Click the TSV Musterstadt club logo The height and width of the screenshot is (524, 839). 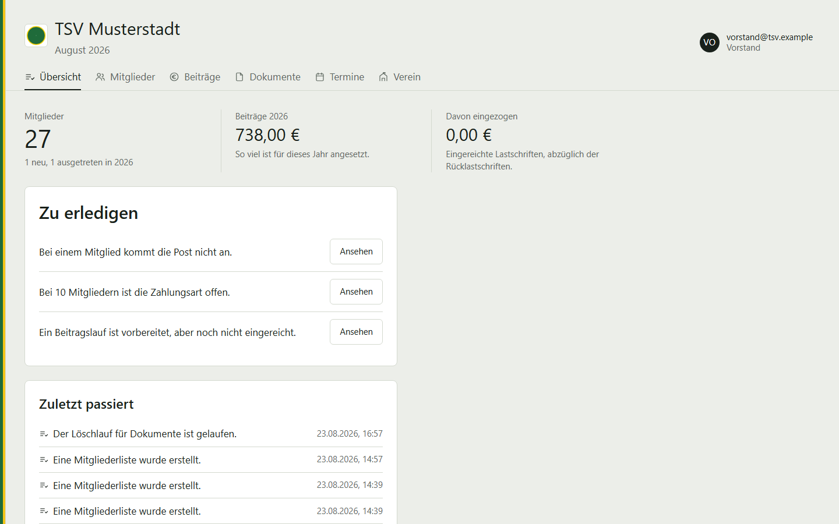tap(36, 36)
